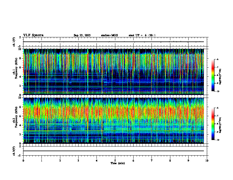Click time axis tick label "7"
Viewport: 233px width, 180px height.
click(152, 161)
